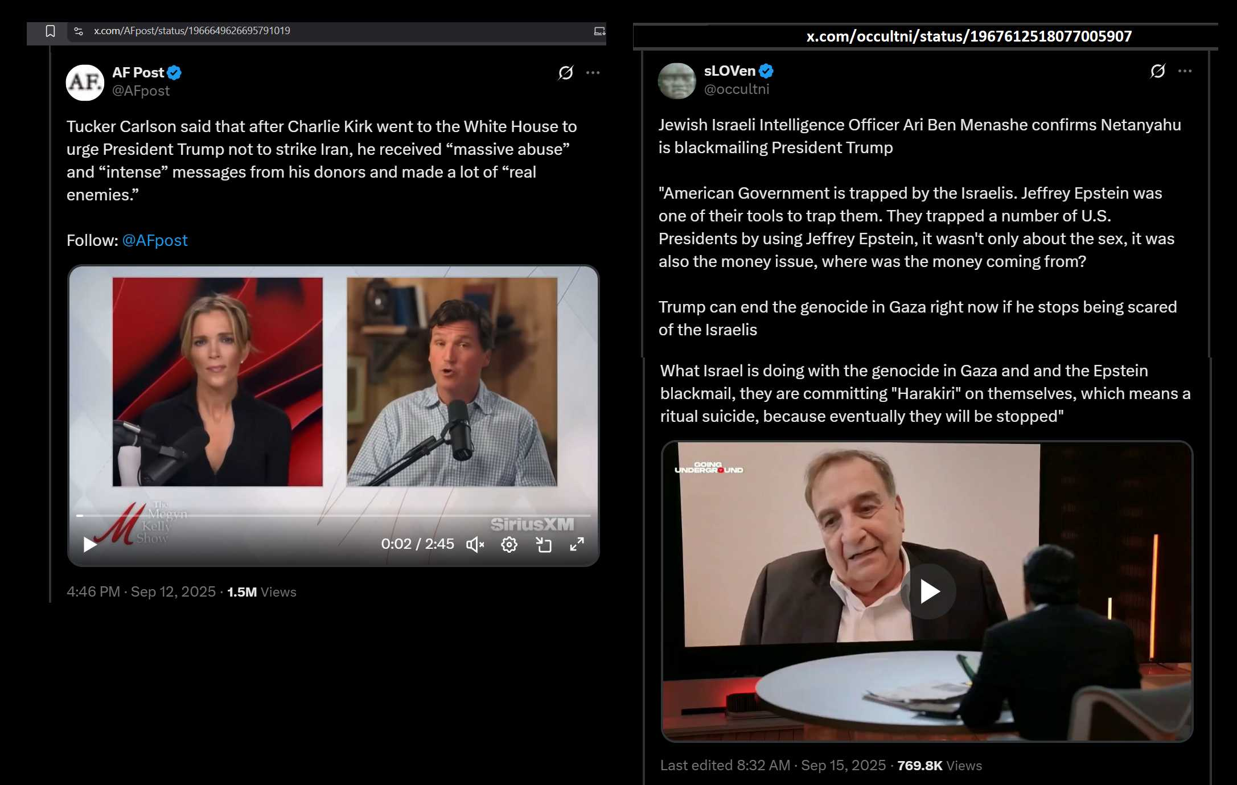Click Grok icon on sLOVen tweet
The height and width of the screenshot is (785, 1237).
click(x=1158, y=71)
